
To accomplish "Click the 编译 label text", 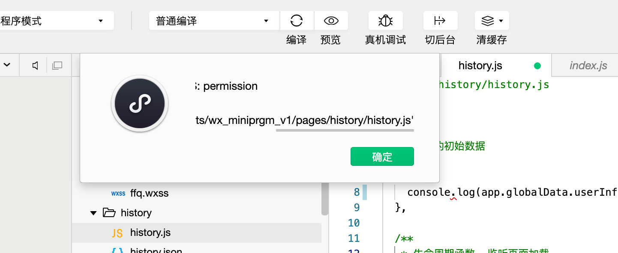I will pos(297,40).
